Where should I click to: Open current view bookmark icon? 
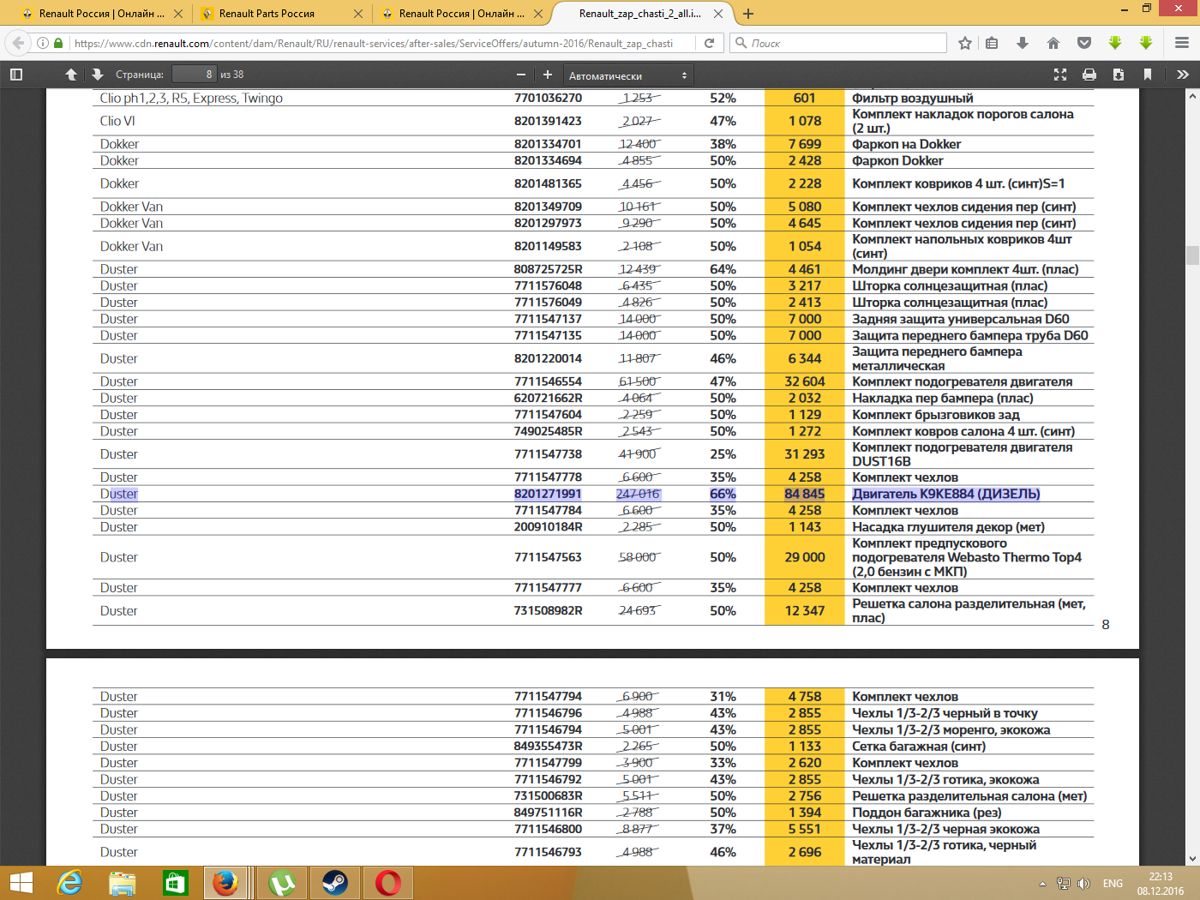coord(1148,75)
